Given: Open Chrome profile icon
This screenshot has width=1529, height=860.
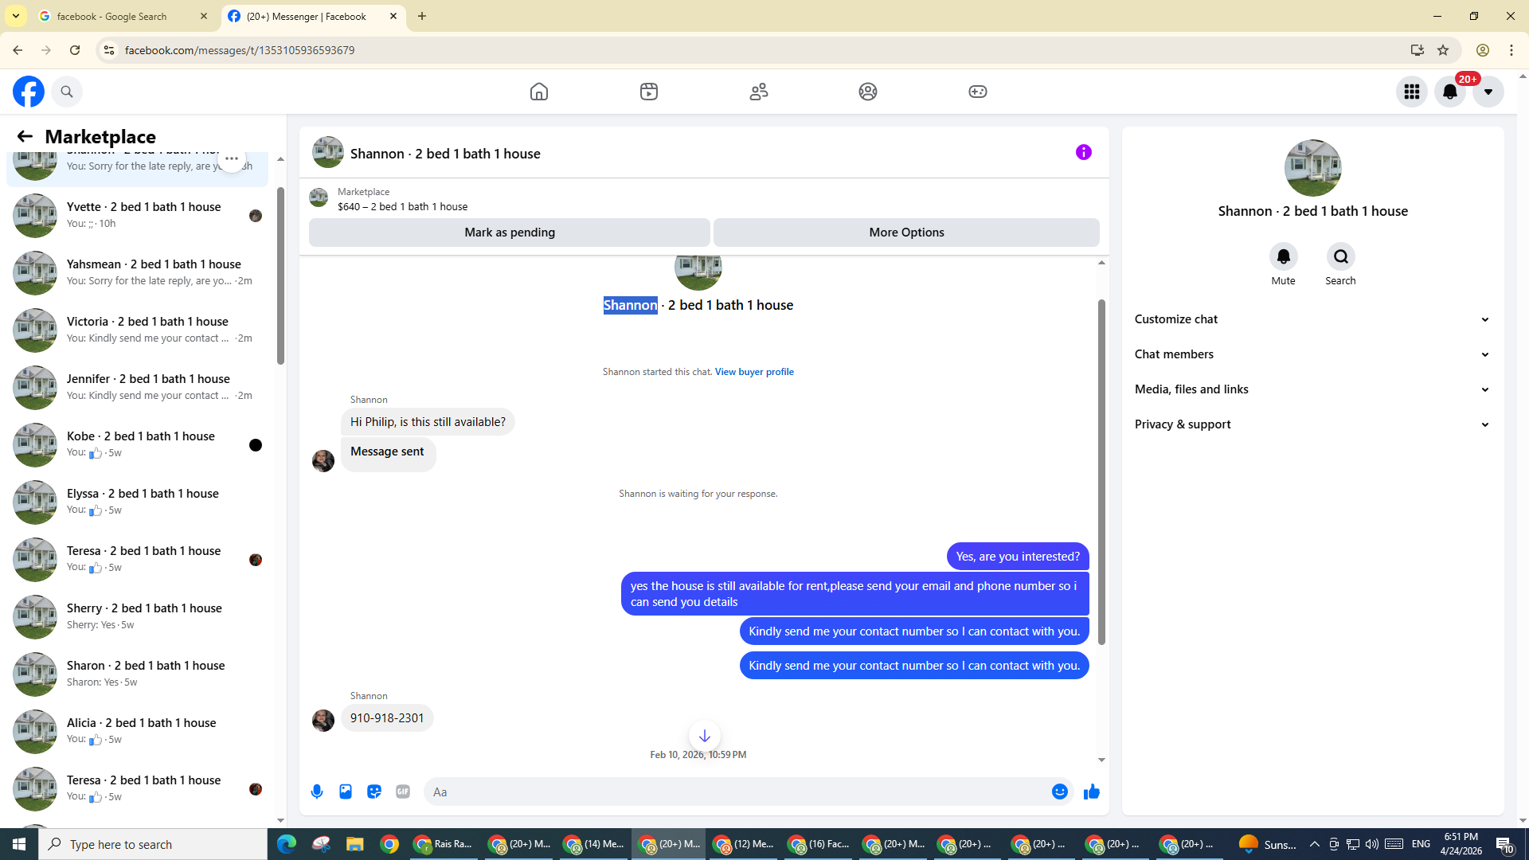Looking at the screenshot, I should [x=1483, y=50].
